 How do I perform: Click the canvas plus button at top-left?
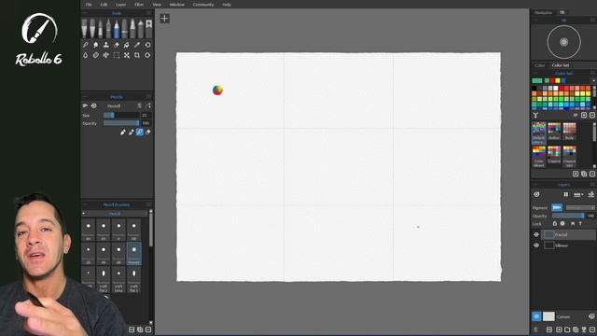pos(164,19)
